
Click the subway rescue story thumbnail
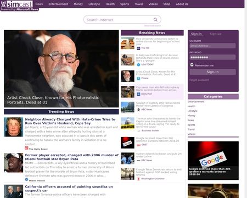coord(127,92)
